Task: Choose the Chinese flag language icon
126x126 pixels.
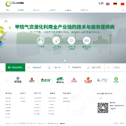Action: point(122,4)
